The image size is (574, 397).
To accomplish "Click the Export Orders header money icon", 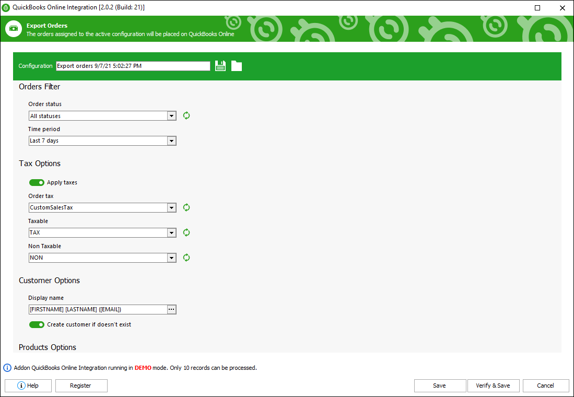I will click(x=14, y=29).
